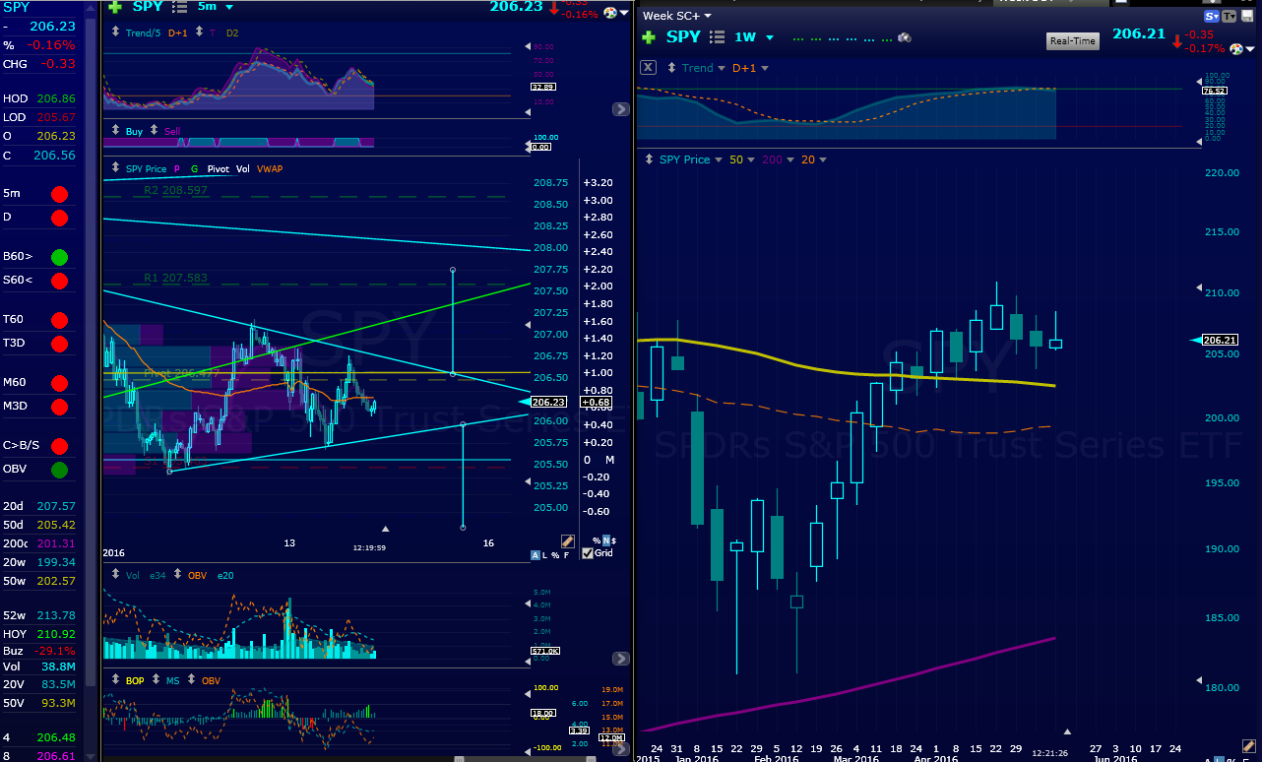The height and width of the screenshot is (762, 1262).
Task: Click time marker triangle on weekly chart axis
Action: point(1068,731)
